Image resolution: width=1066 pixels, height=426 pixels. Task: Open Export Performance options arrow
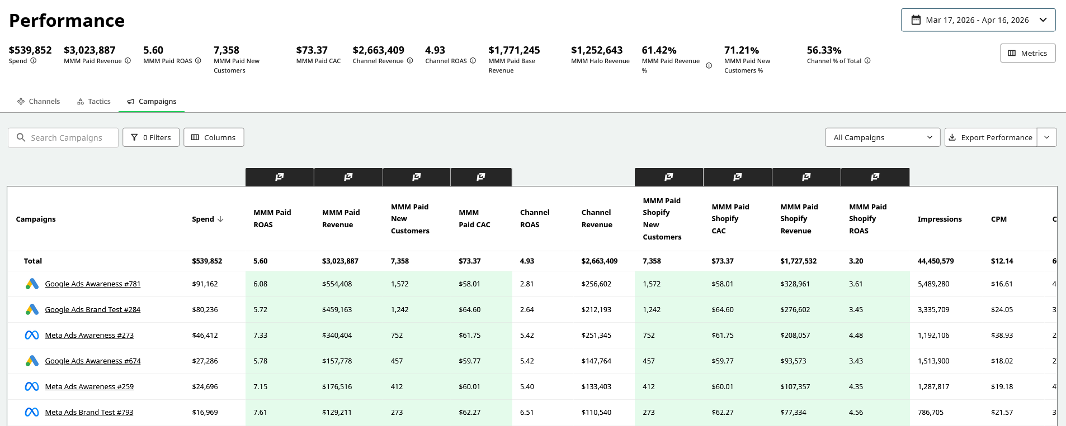[1046, 137]
